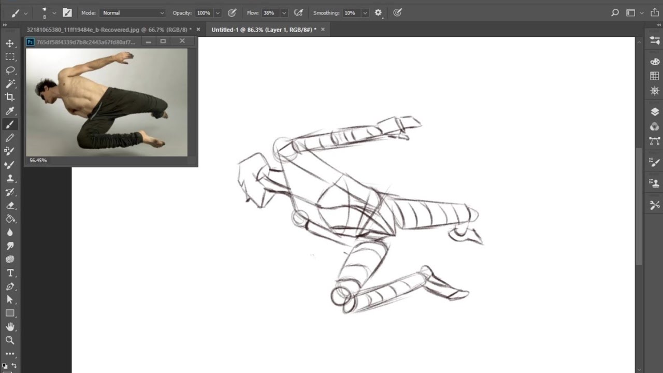Select the Clone Stamp tool
This screenshot has height=373, width=663.
pyautogui.click(x=10, y=178)
